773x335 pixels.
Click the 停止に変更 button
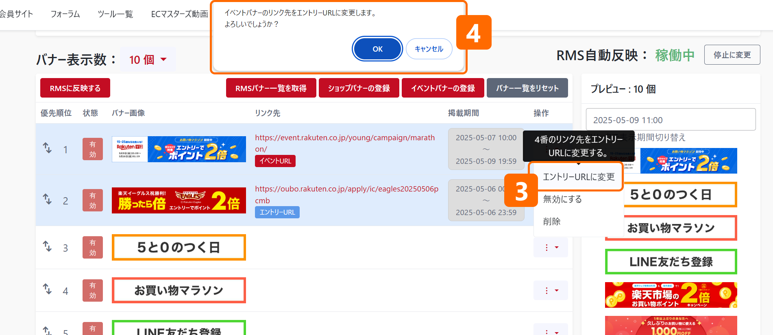[732, 55]
